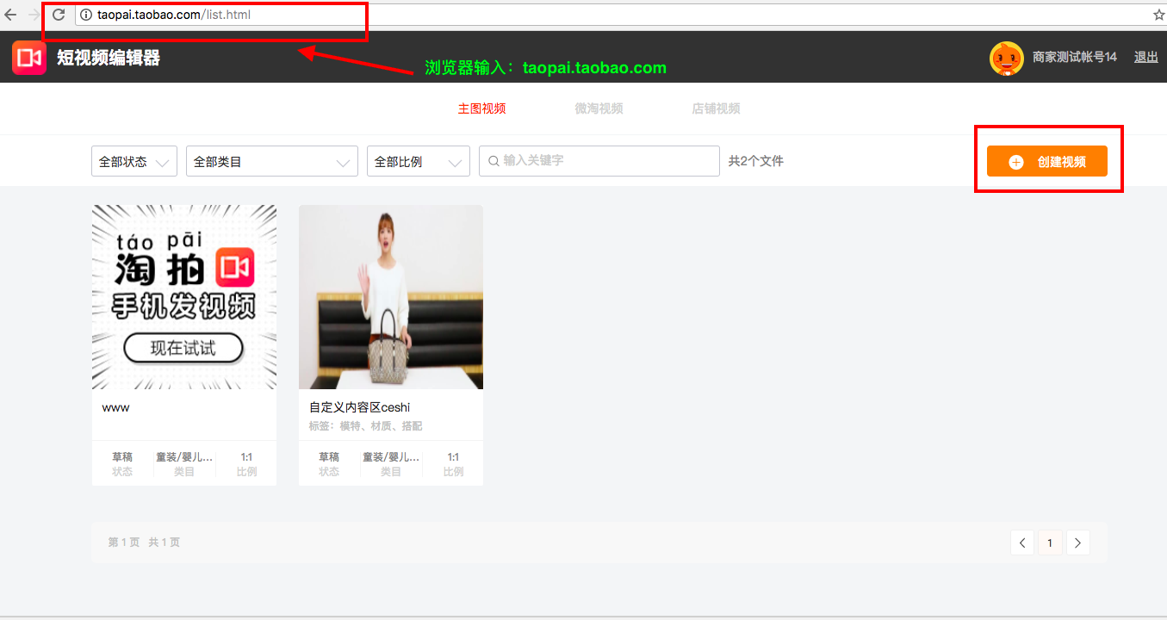Click the site info icon in address bar

coord(85,15)
